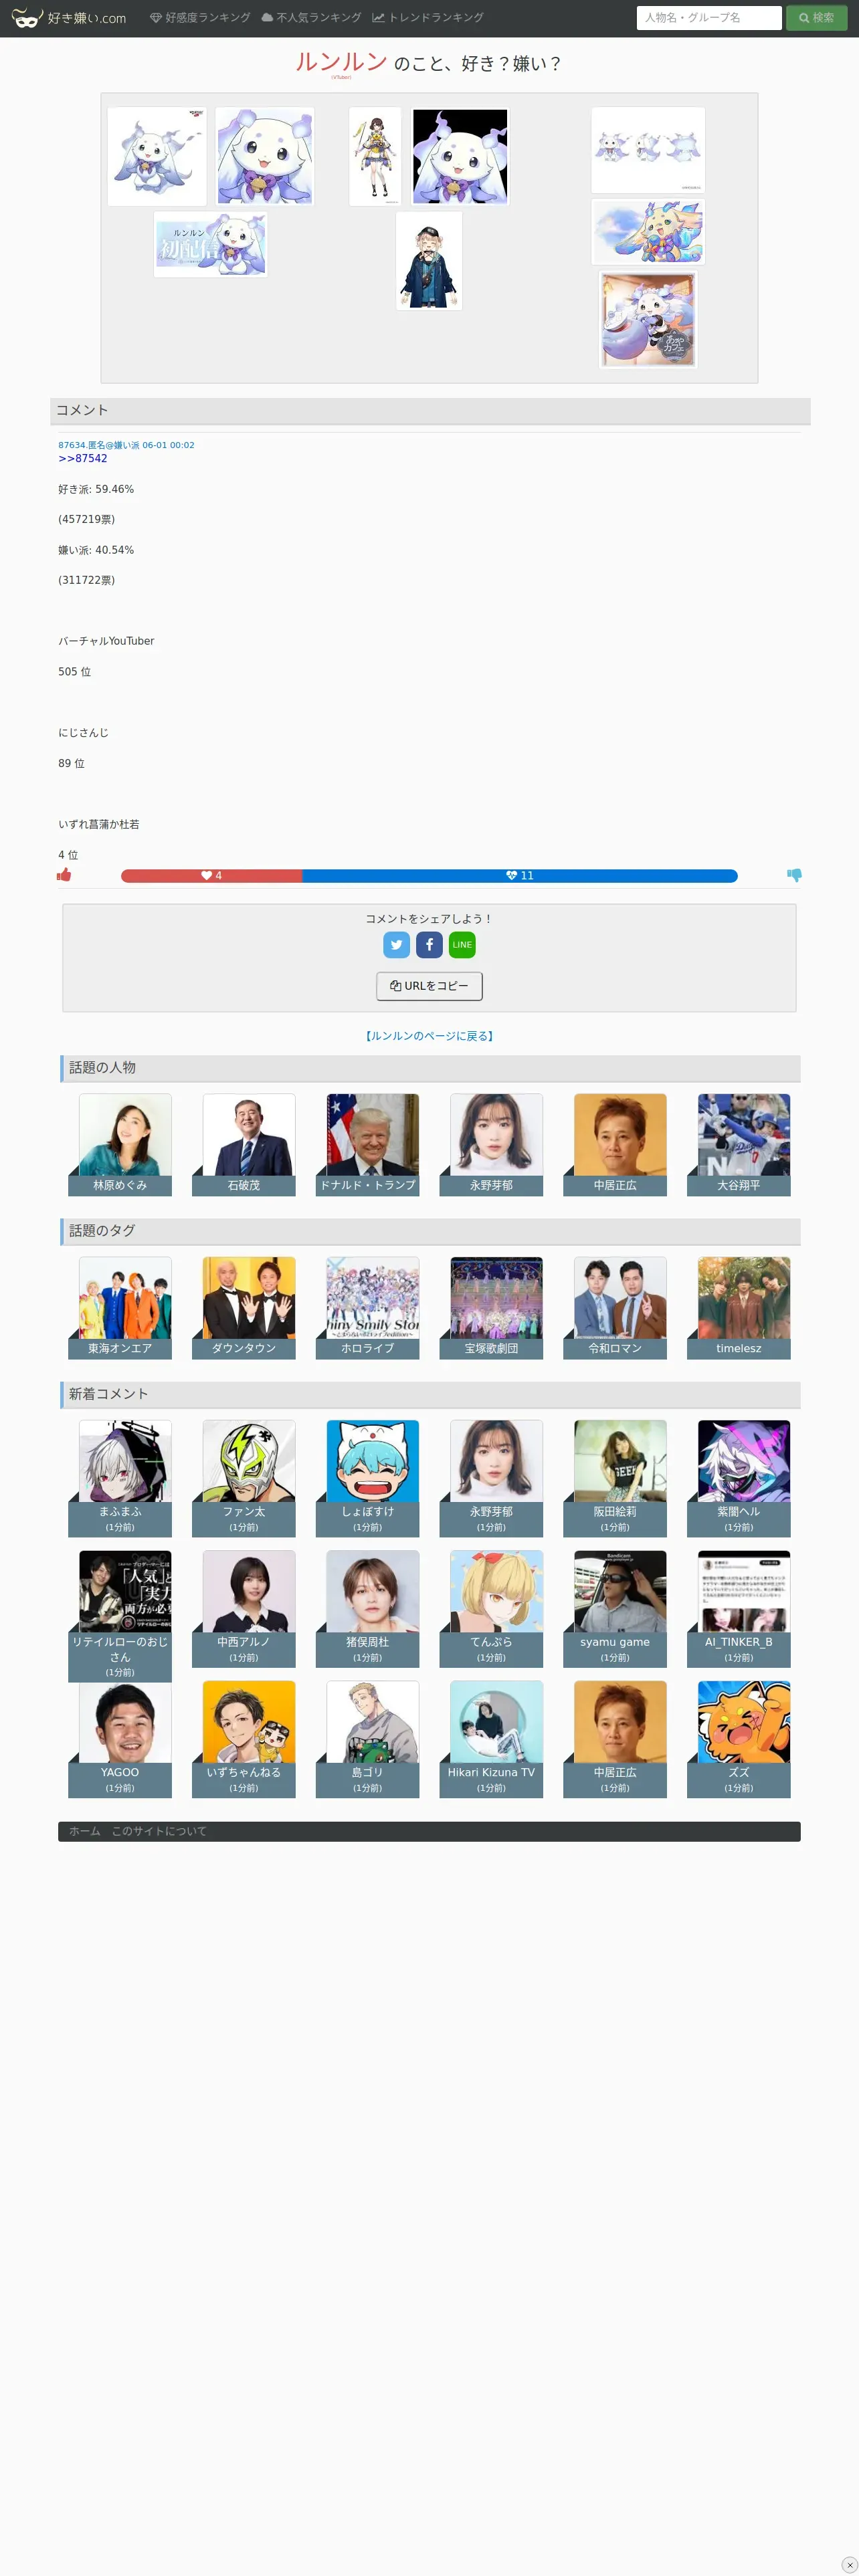The width and height of the screenshot is (859, 2576).
Task: Open ファン太 new comment card
Action: (x=244, y=1478)
